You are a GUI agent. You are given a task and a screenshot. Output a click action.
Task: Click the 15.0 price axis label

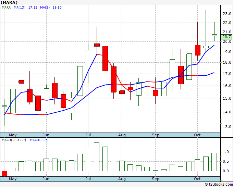coord(227,99)
